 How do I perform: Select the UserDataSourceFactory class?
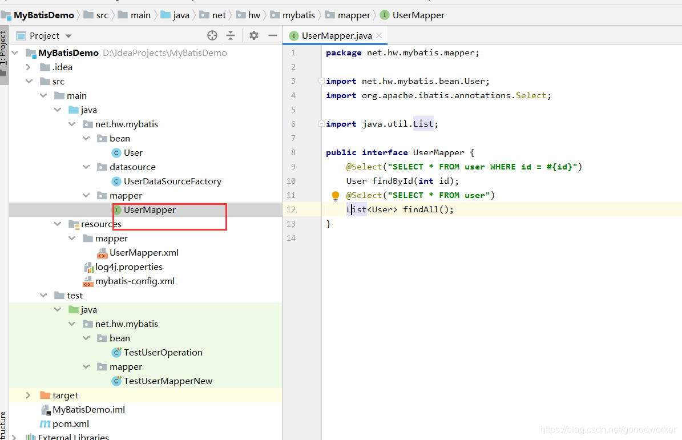(172, 181)
